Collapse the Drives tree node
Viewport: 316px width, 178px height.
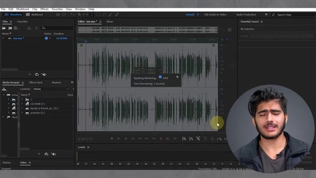[3, 95]
